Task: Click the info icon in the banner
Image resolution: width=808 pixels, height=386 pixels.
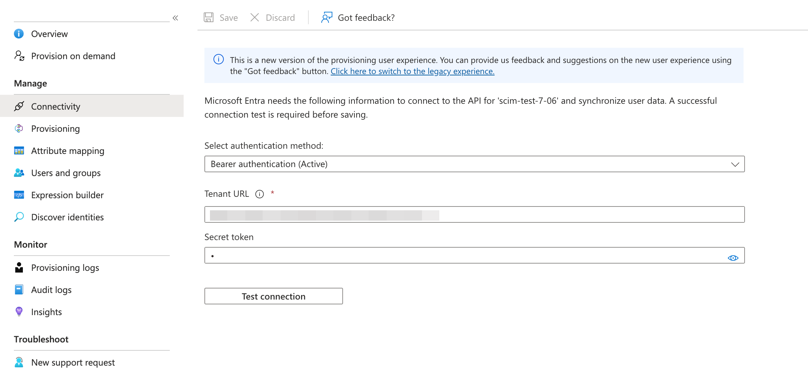Action: point(219,59)
